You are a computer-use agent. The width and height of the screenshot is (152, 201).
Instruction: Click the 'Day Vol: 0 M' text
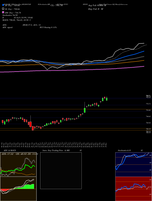[x=95, y=9]
